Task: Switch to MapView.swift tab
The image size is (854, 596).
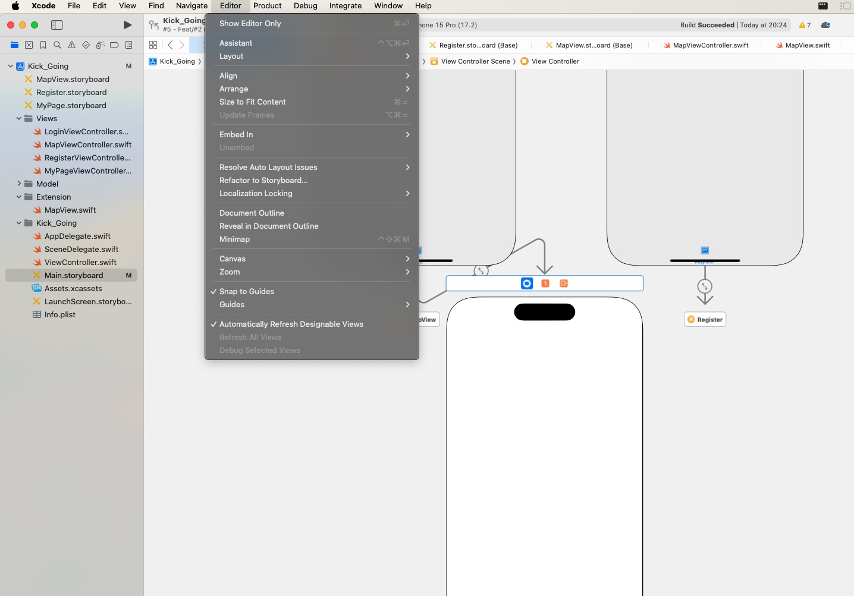Action: pos(803,45)
